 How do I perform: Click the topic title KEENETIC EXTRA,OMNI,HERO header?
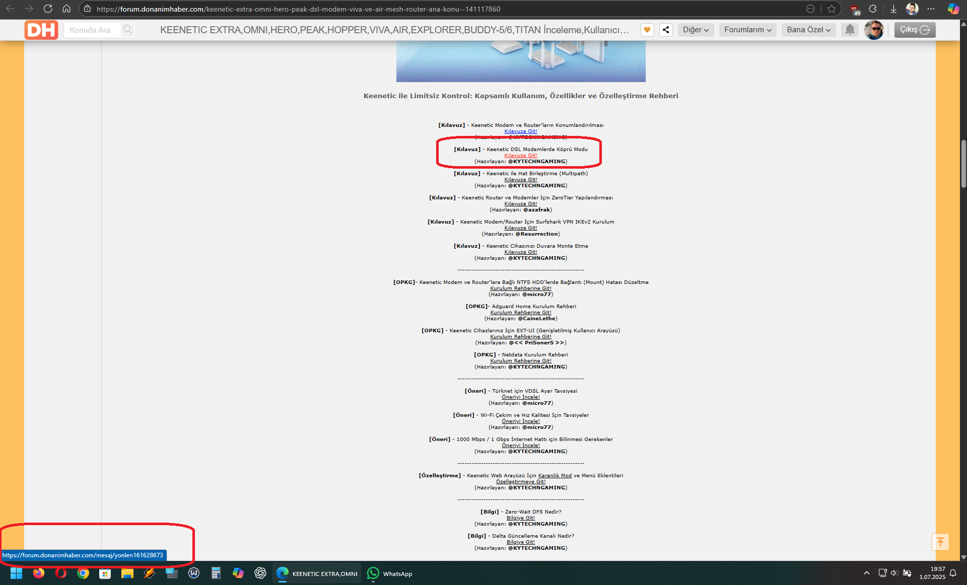coord(394,30)
